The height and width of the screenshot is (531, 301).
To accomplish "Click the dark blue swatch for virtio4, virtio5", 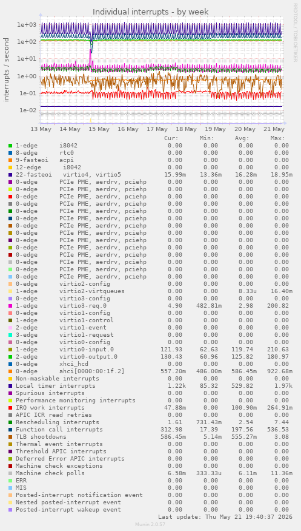I will [x=10, y=175].
